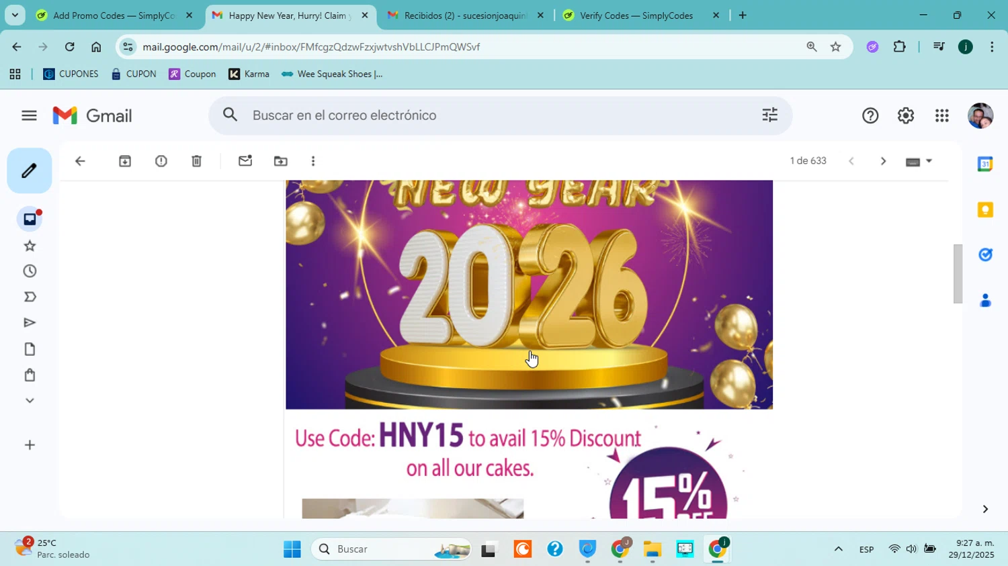Move email to a folder

[281, 161]
